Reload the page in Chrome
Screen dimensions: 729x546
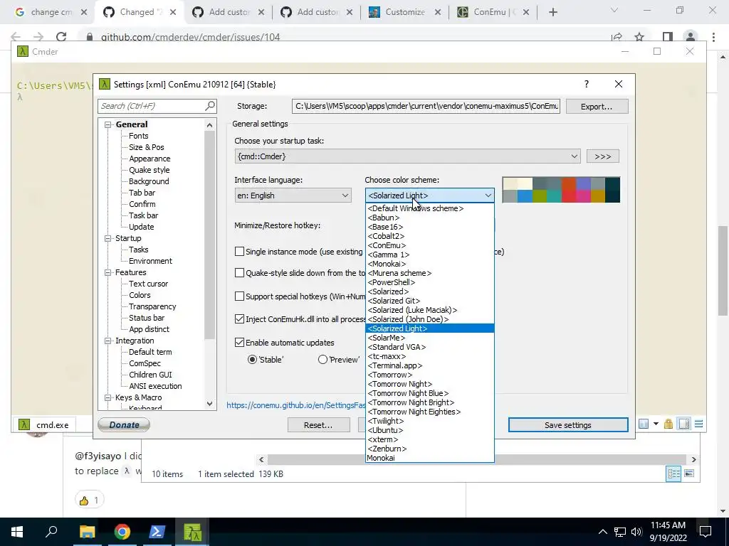[x=61, y=37]
